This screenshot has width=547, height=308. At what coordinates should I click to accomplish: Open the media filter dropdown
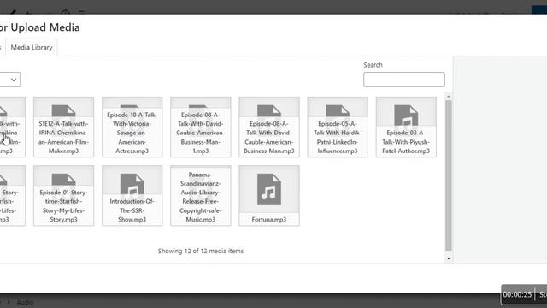click(x=9, y=80)
